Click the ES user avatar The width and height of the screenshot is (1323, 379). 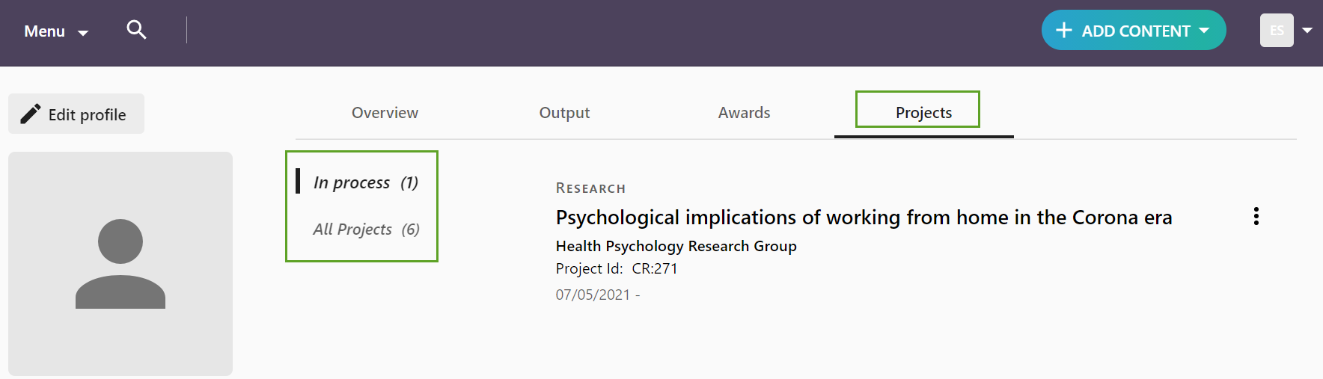1276,31
